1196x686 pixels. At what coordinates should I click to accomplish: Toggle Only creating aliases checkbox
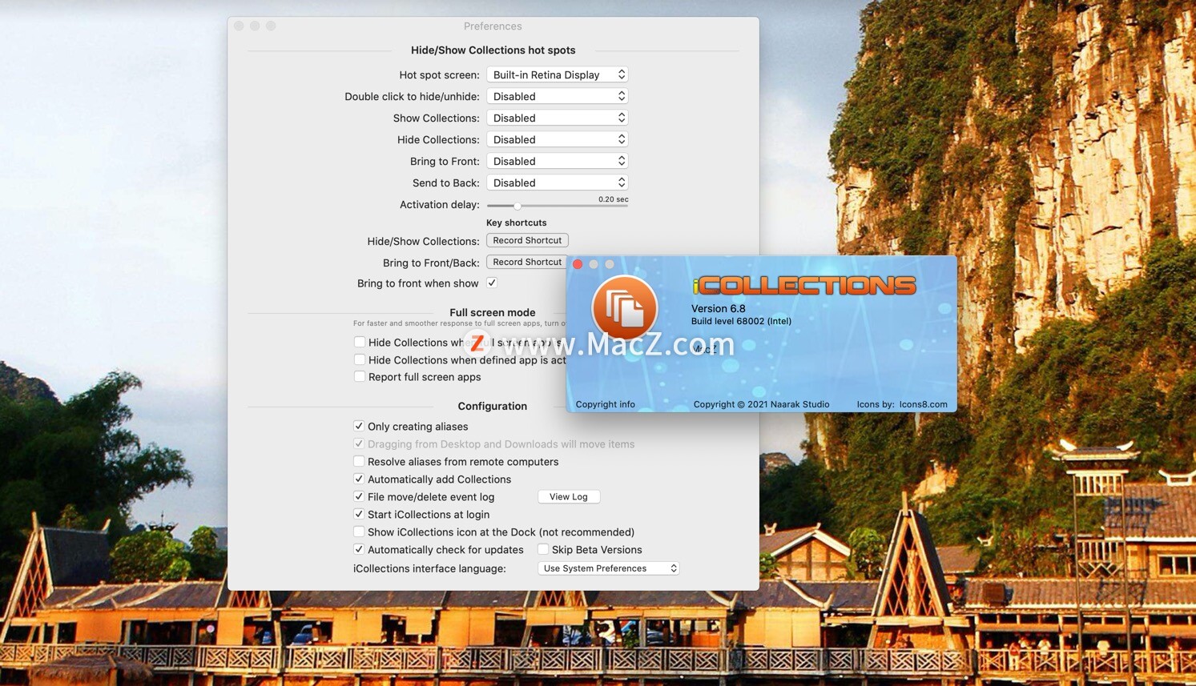(x=359, y=427)
